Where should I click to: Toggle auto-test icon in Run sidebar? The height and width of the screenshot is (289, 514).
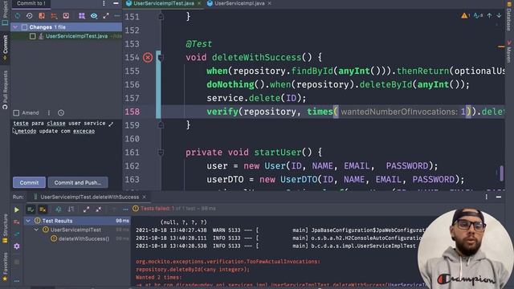16,234
